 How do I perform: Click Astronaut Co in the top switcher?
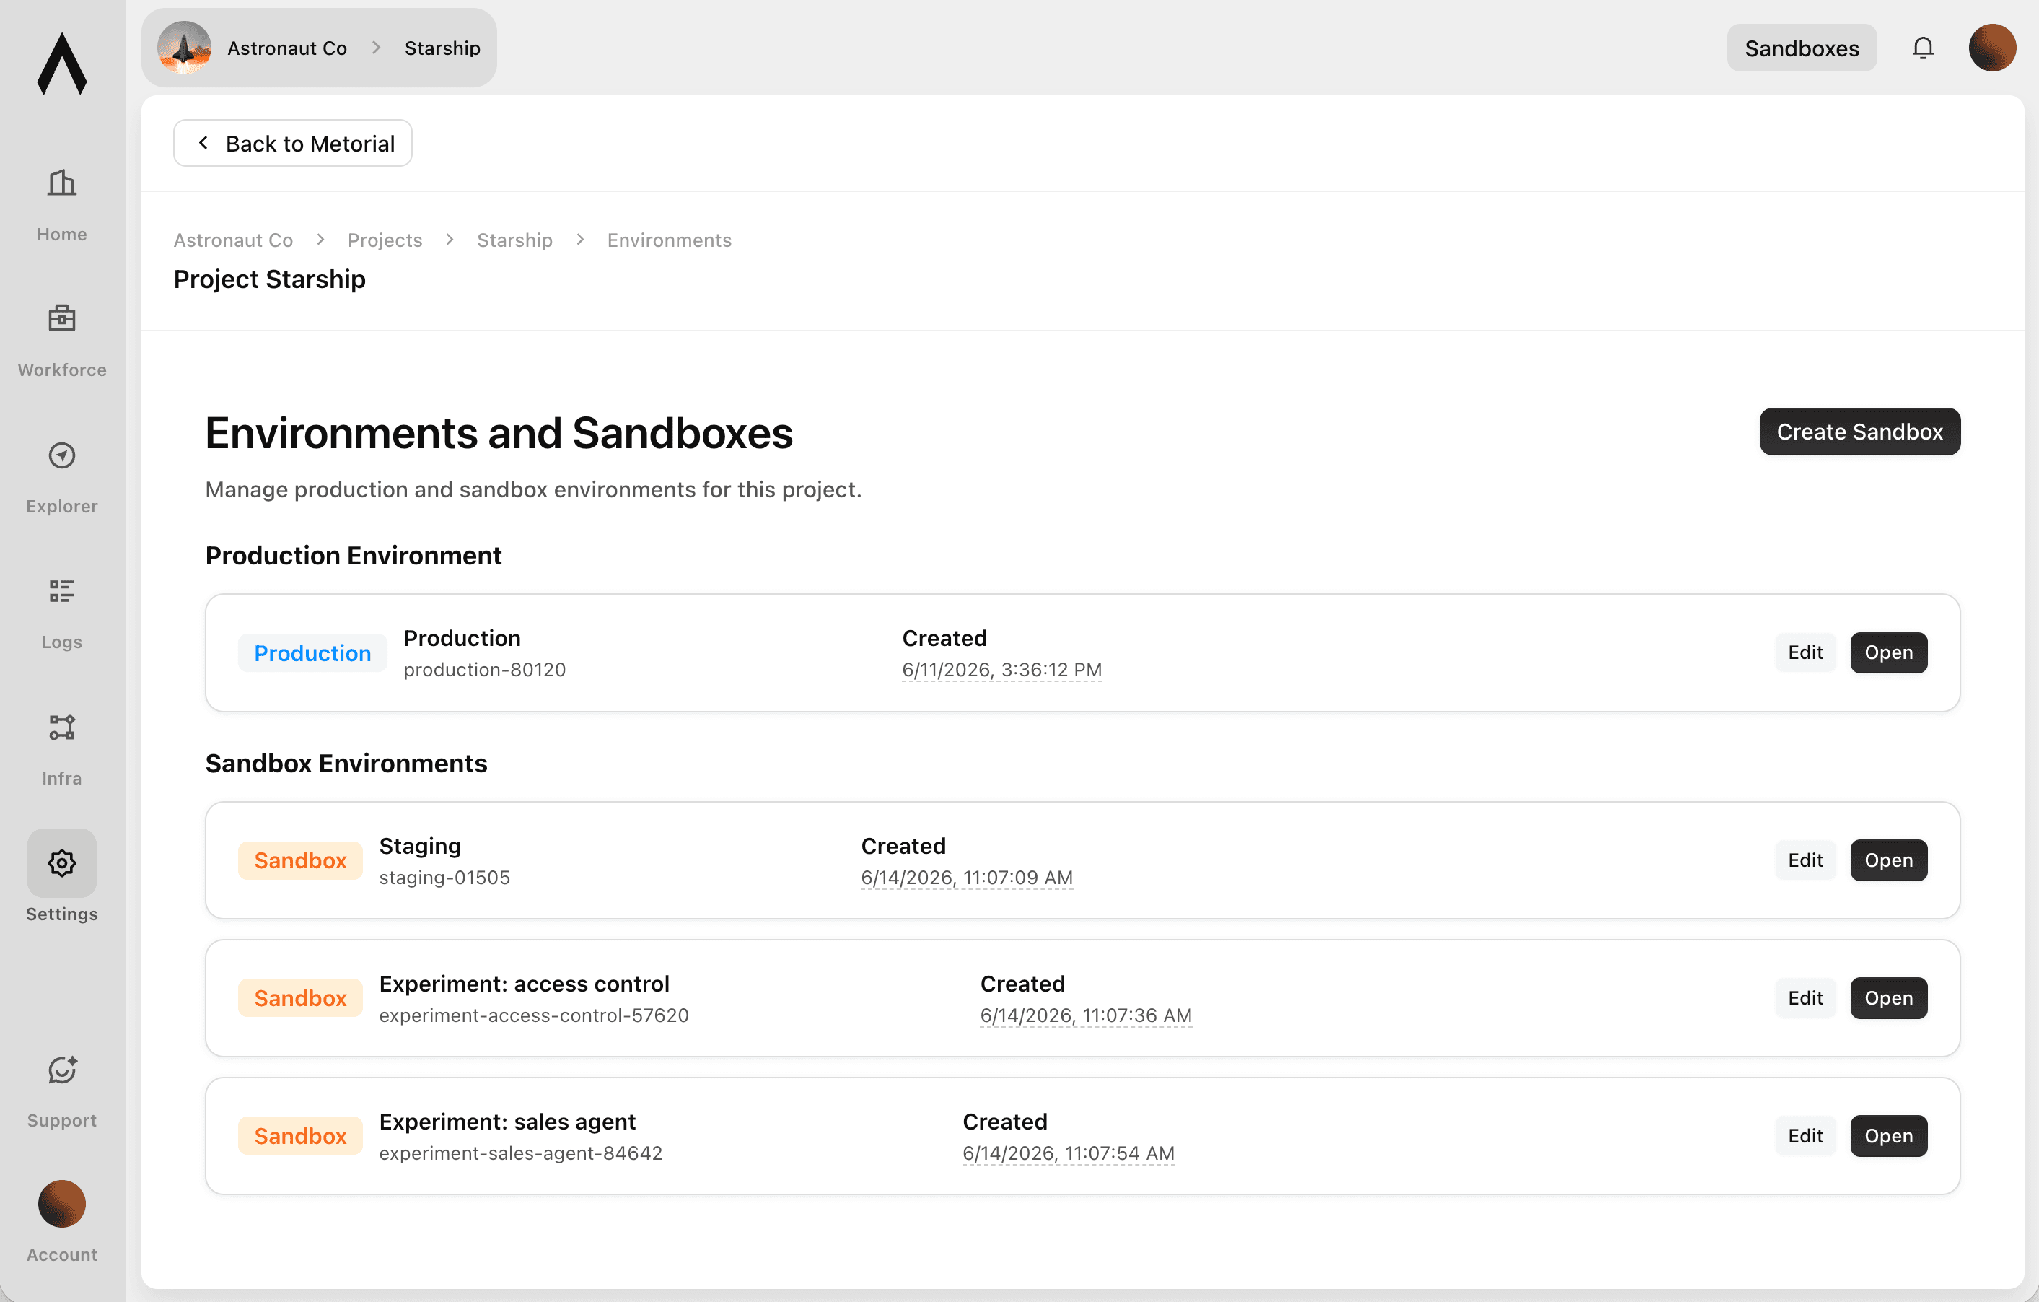[287, 48]
